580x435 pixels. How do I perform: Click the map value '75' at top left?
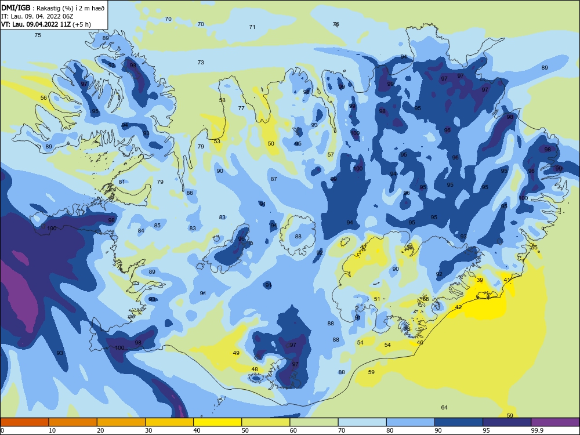click(x=38, y=35)
